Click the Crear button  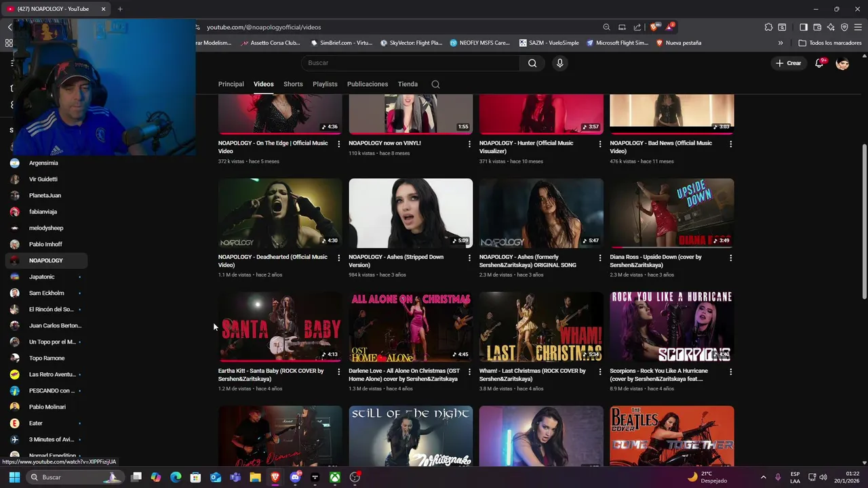tap(789, 63)
